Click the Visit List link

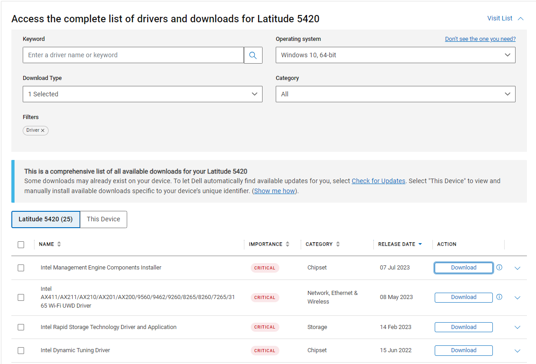click(500, 19)
